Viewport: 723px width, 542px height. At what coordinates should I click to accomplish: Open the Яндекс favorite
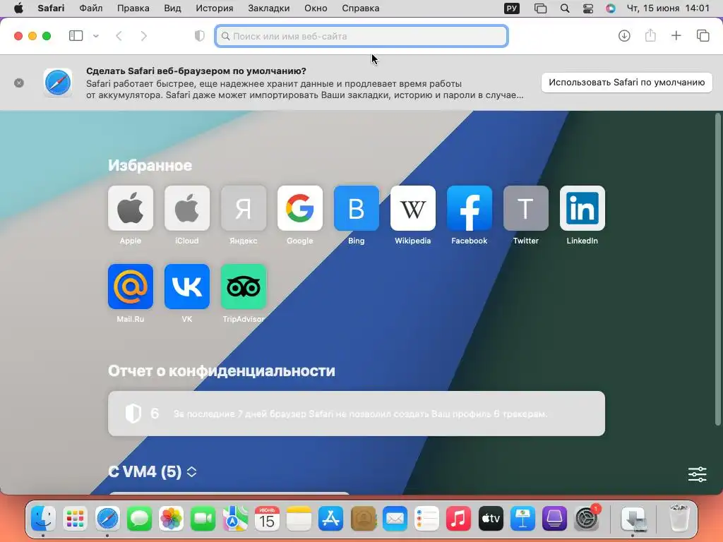(x=244, y=208)
